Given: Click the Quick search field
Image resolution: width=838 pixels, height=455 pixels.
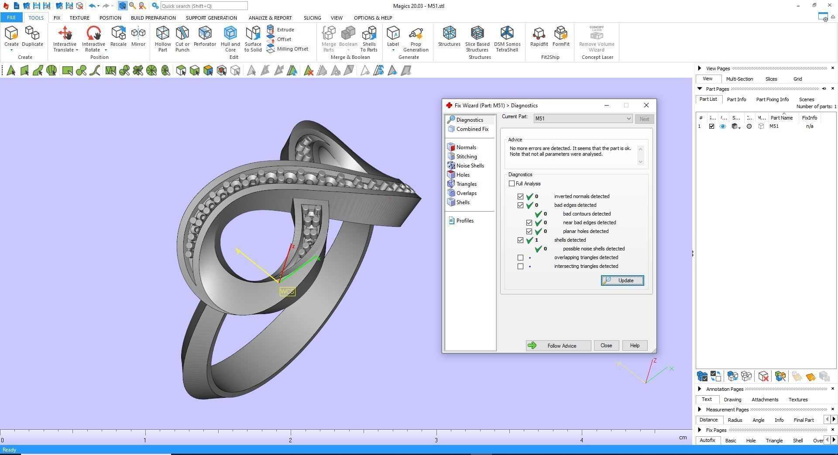Looking at the screenshot, I should (x=204, y=6).
